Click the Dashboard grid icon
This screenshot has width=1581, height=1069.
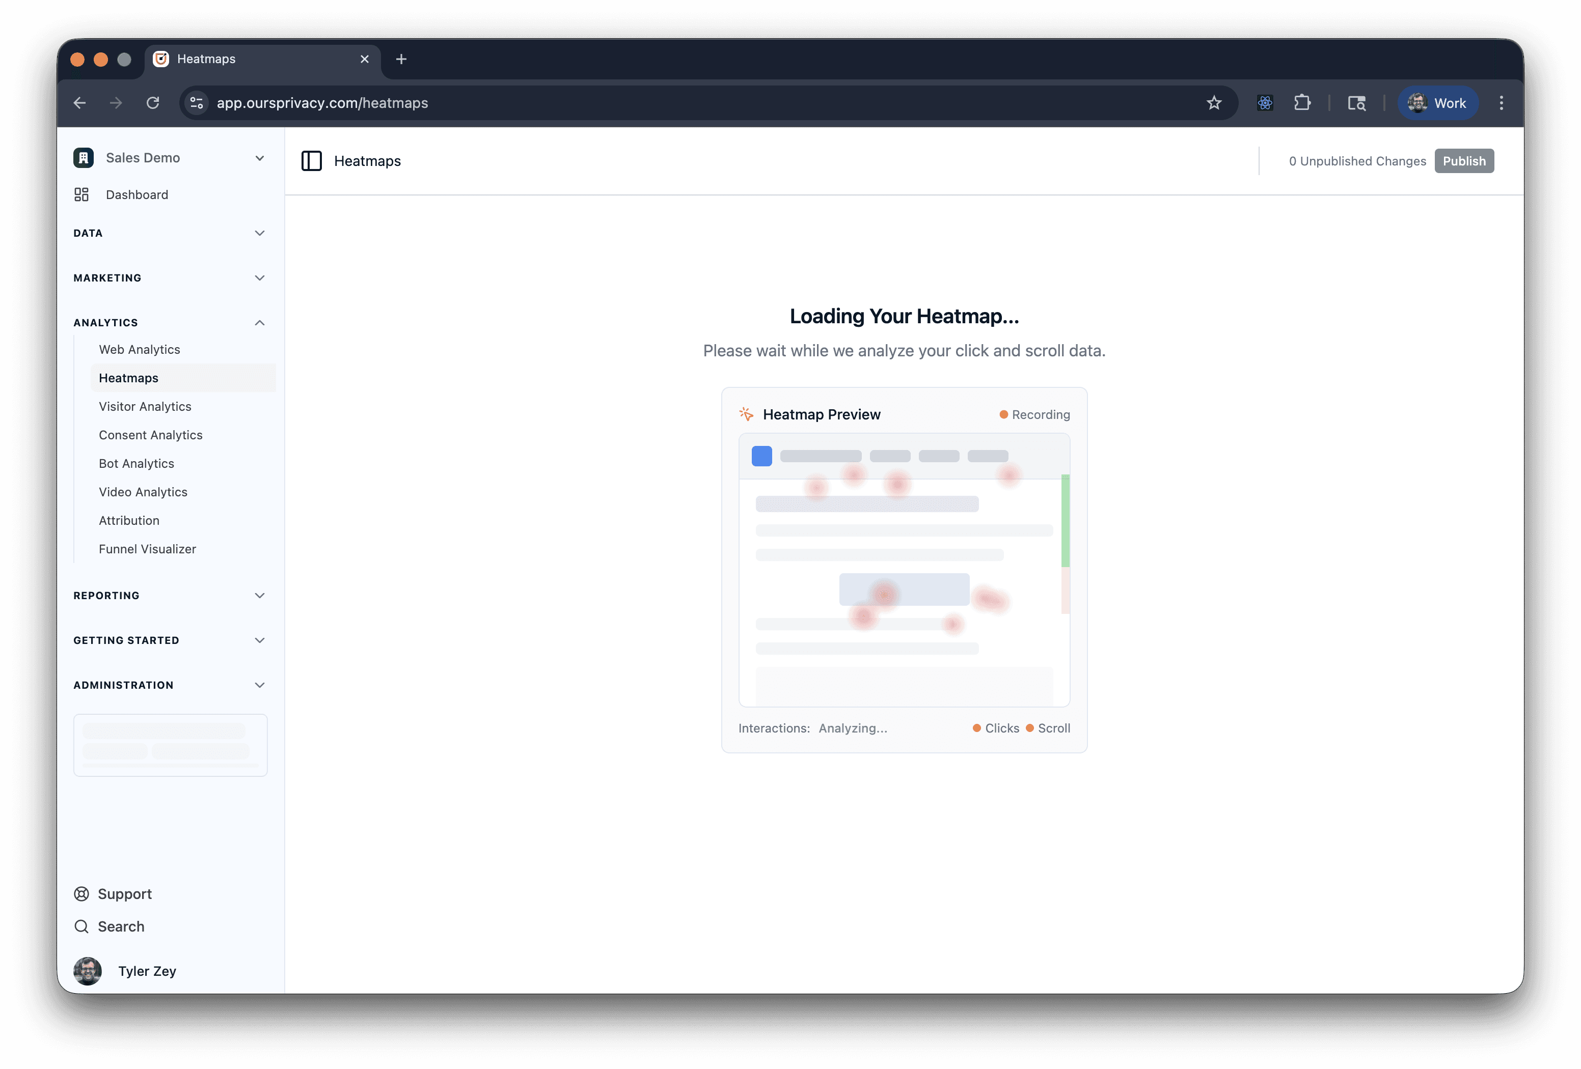coord(81,194)
